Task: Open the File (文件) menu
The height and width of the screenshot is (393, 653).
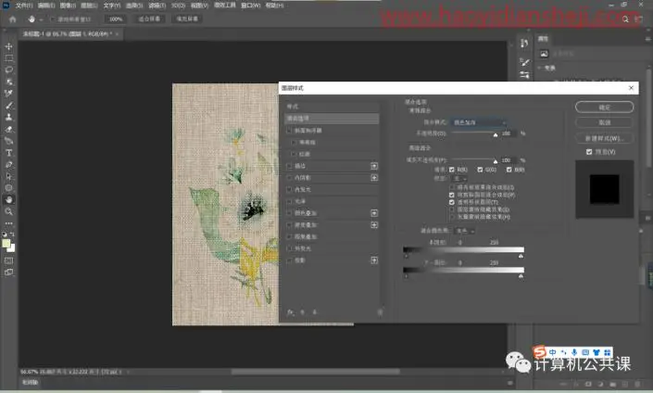Action: pyautogui.click(x=24, y=6)
